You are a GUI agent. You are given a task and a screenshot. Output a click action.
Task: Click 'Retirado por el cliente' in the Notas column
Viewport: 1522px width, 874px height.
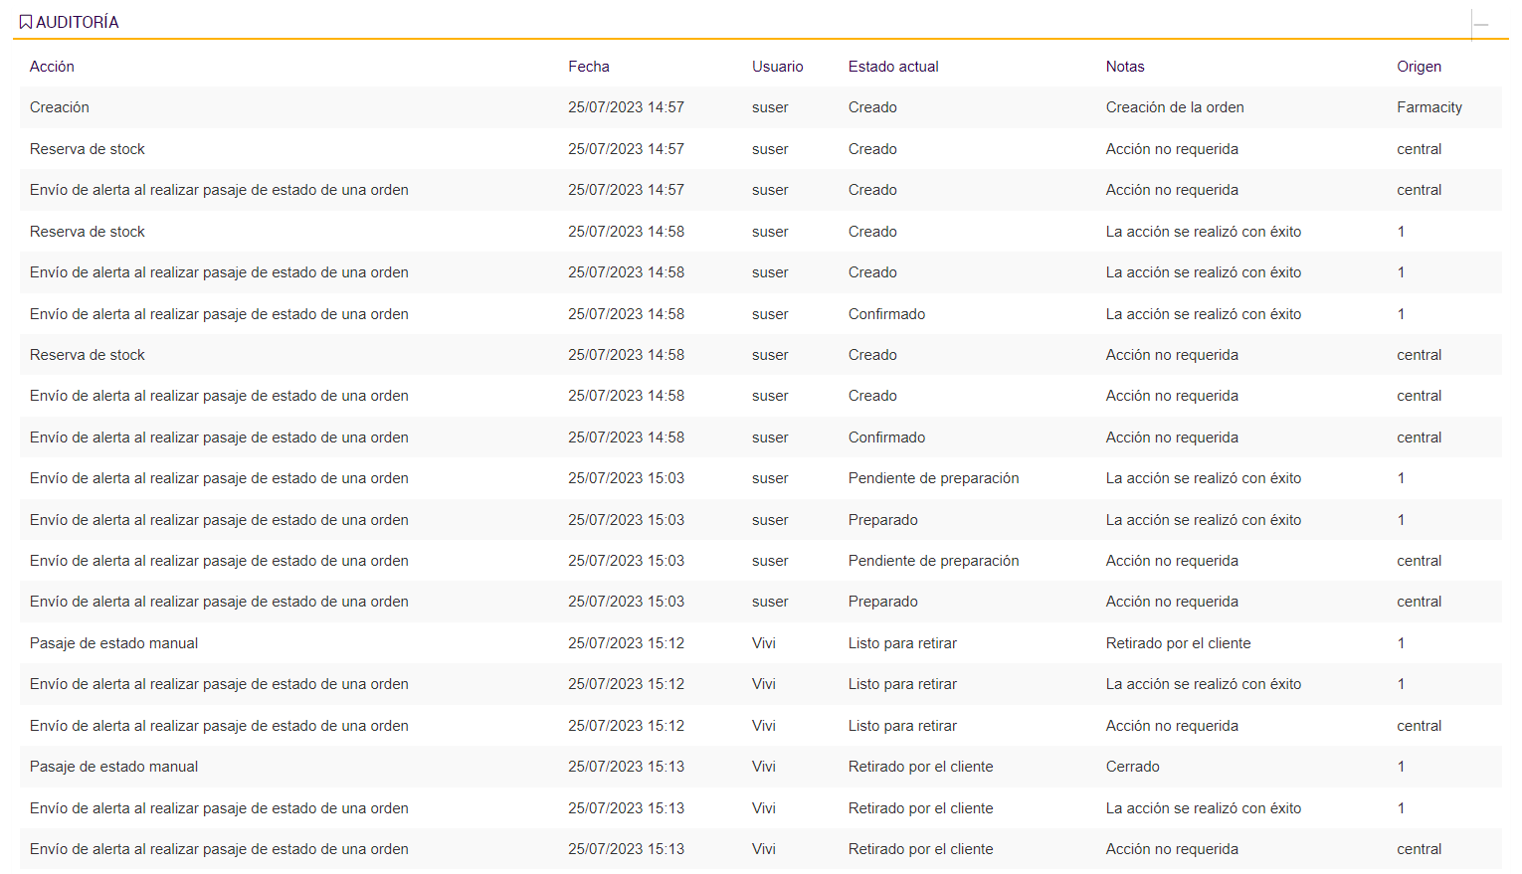[x=1179, y=643]
